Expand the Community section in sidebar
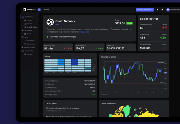 pos(29,51)
